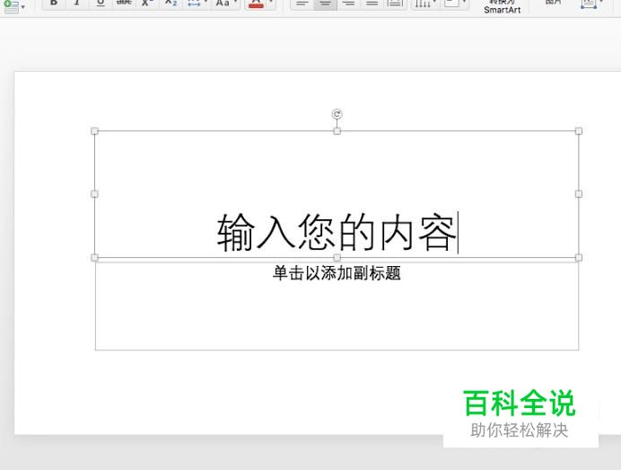Justify the text alignment
The height and width of the screenshot is (470, 621).
point(372,4)
